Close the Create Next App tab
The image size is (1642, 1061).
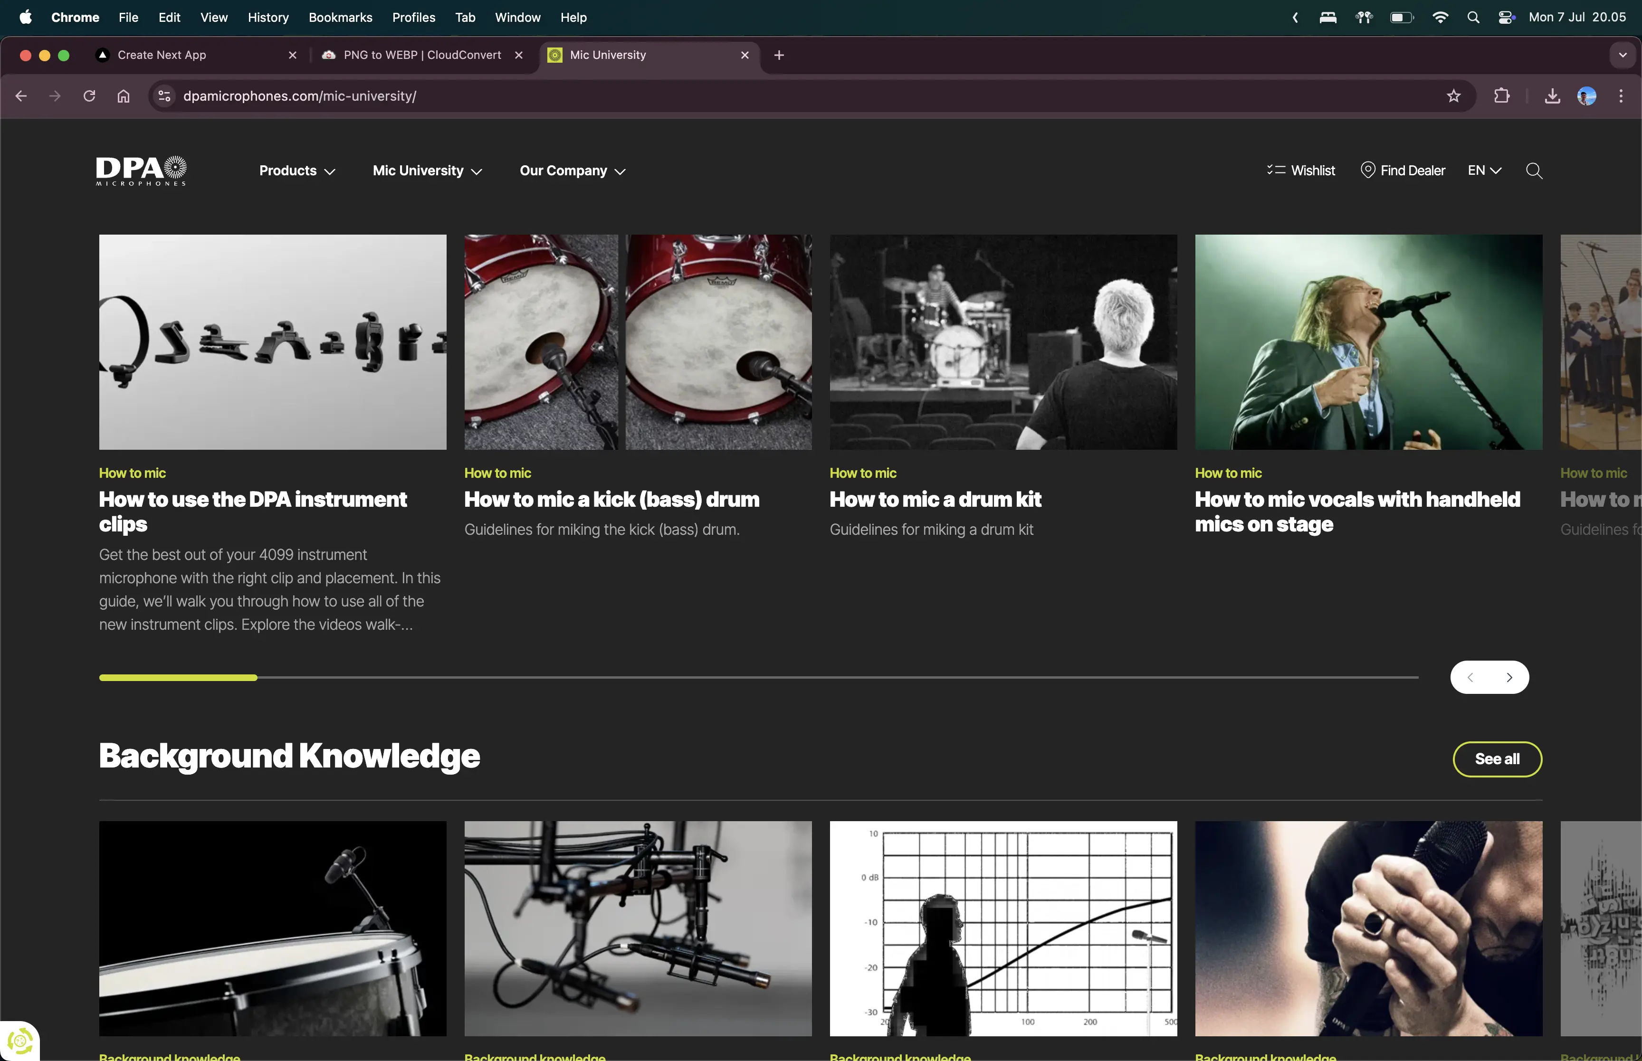293,55
